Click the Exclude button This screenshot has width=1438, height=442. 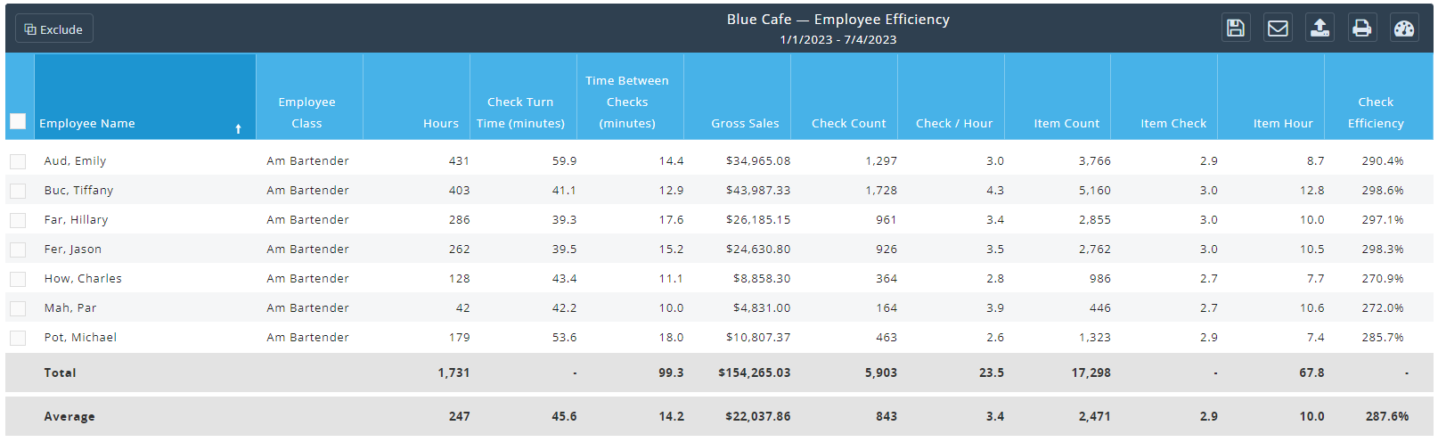[x=54, y=29]
